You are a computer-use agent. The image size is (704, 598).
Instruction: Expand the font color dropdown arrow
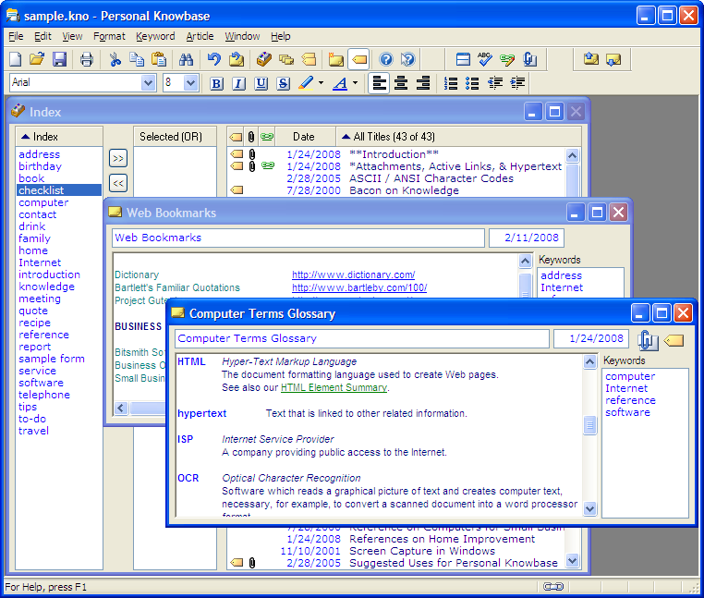355,84
